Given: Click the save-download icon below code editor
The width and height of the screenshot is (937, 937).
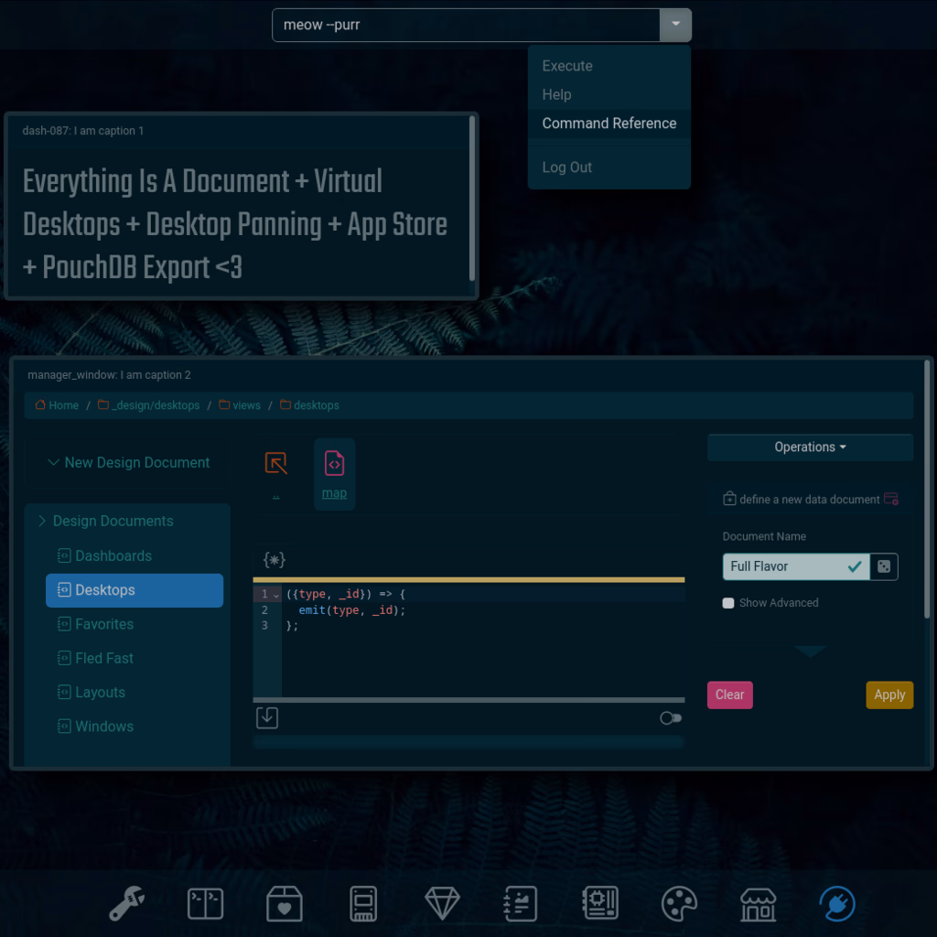Looking at the screenshot, I should click(x=267, y=717).
